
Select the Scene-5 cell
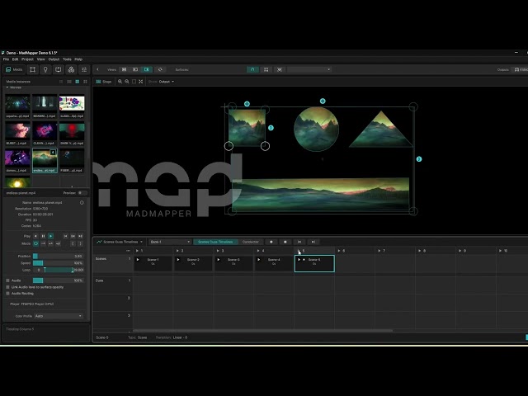click(314, 263)
